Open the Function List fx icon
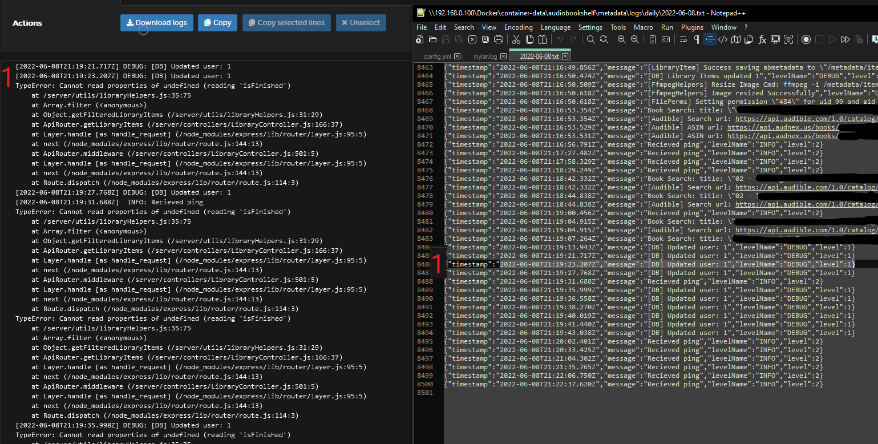The image size is (878, 444). pos(762,39)
